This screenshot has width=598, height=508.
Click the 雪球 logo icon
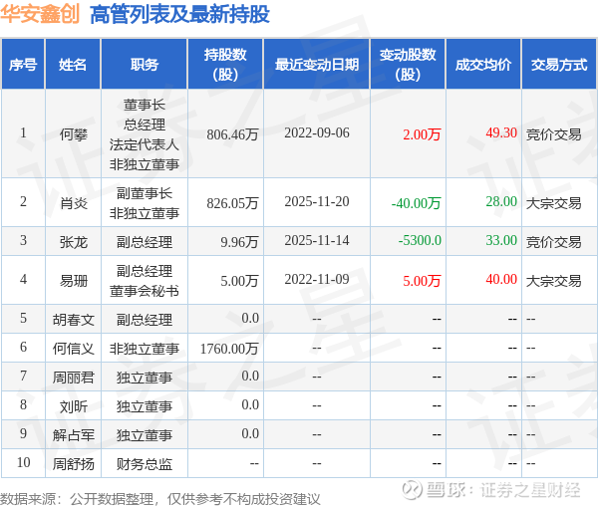coord(413,489)
